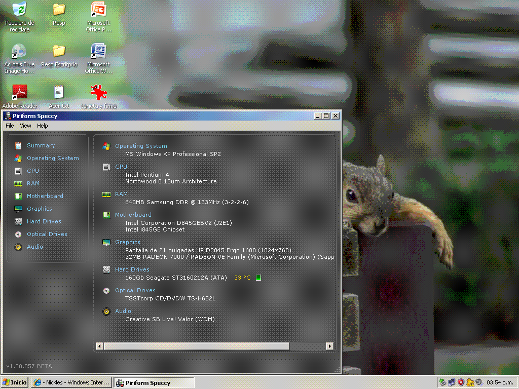The image size is (519, 389).
Task: Click the Hard Drives heading in the summary pane
Action: 132,269
